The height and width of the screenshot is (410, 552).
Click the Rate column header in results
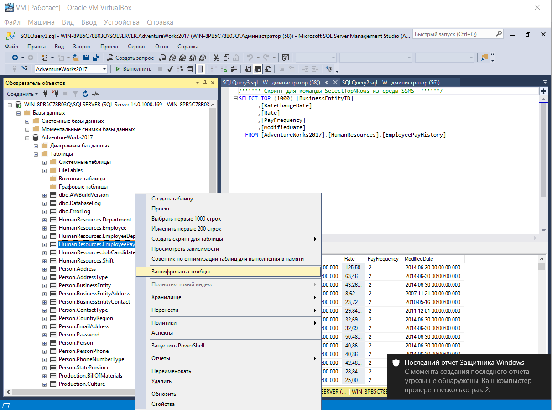click(354, 259)
